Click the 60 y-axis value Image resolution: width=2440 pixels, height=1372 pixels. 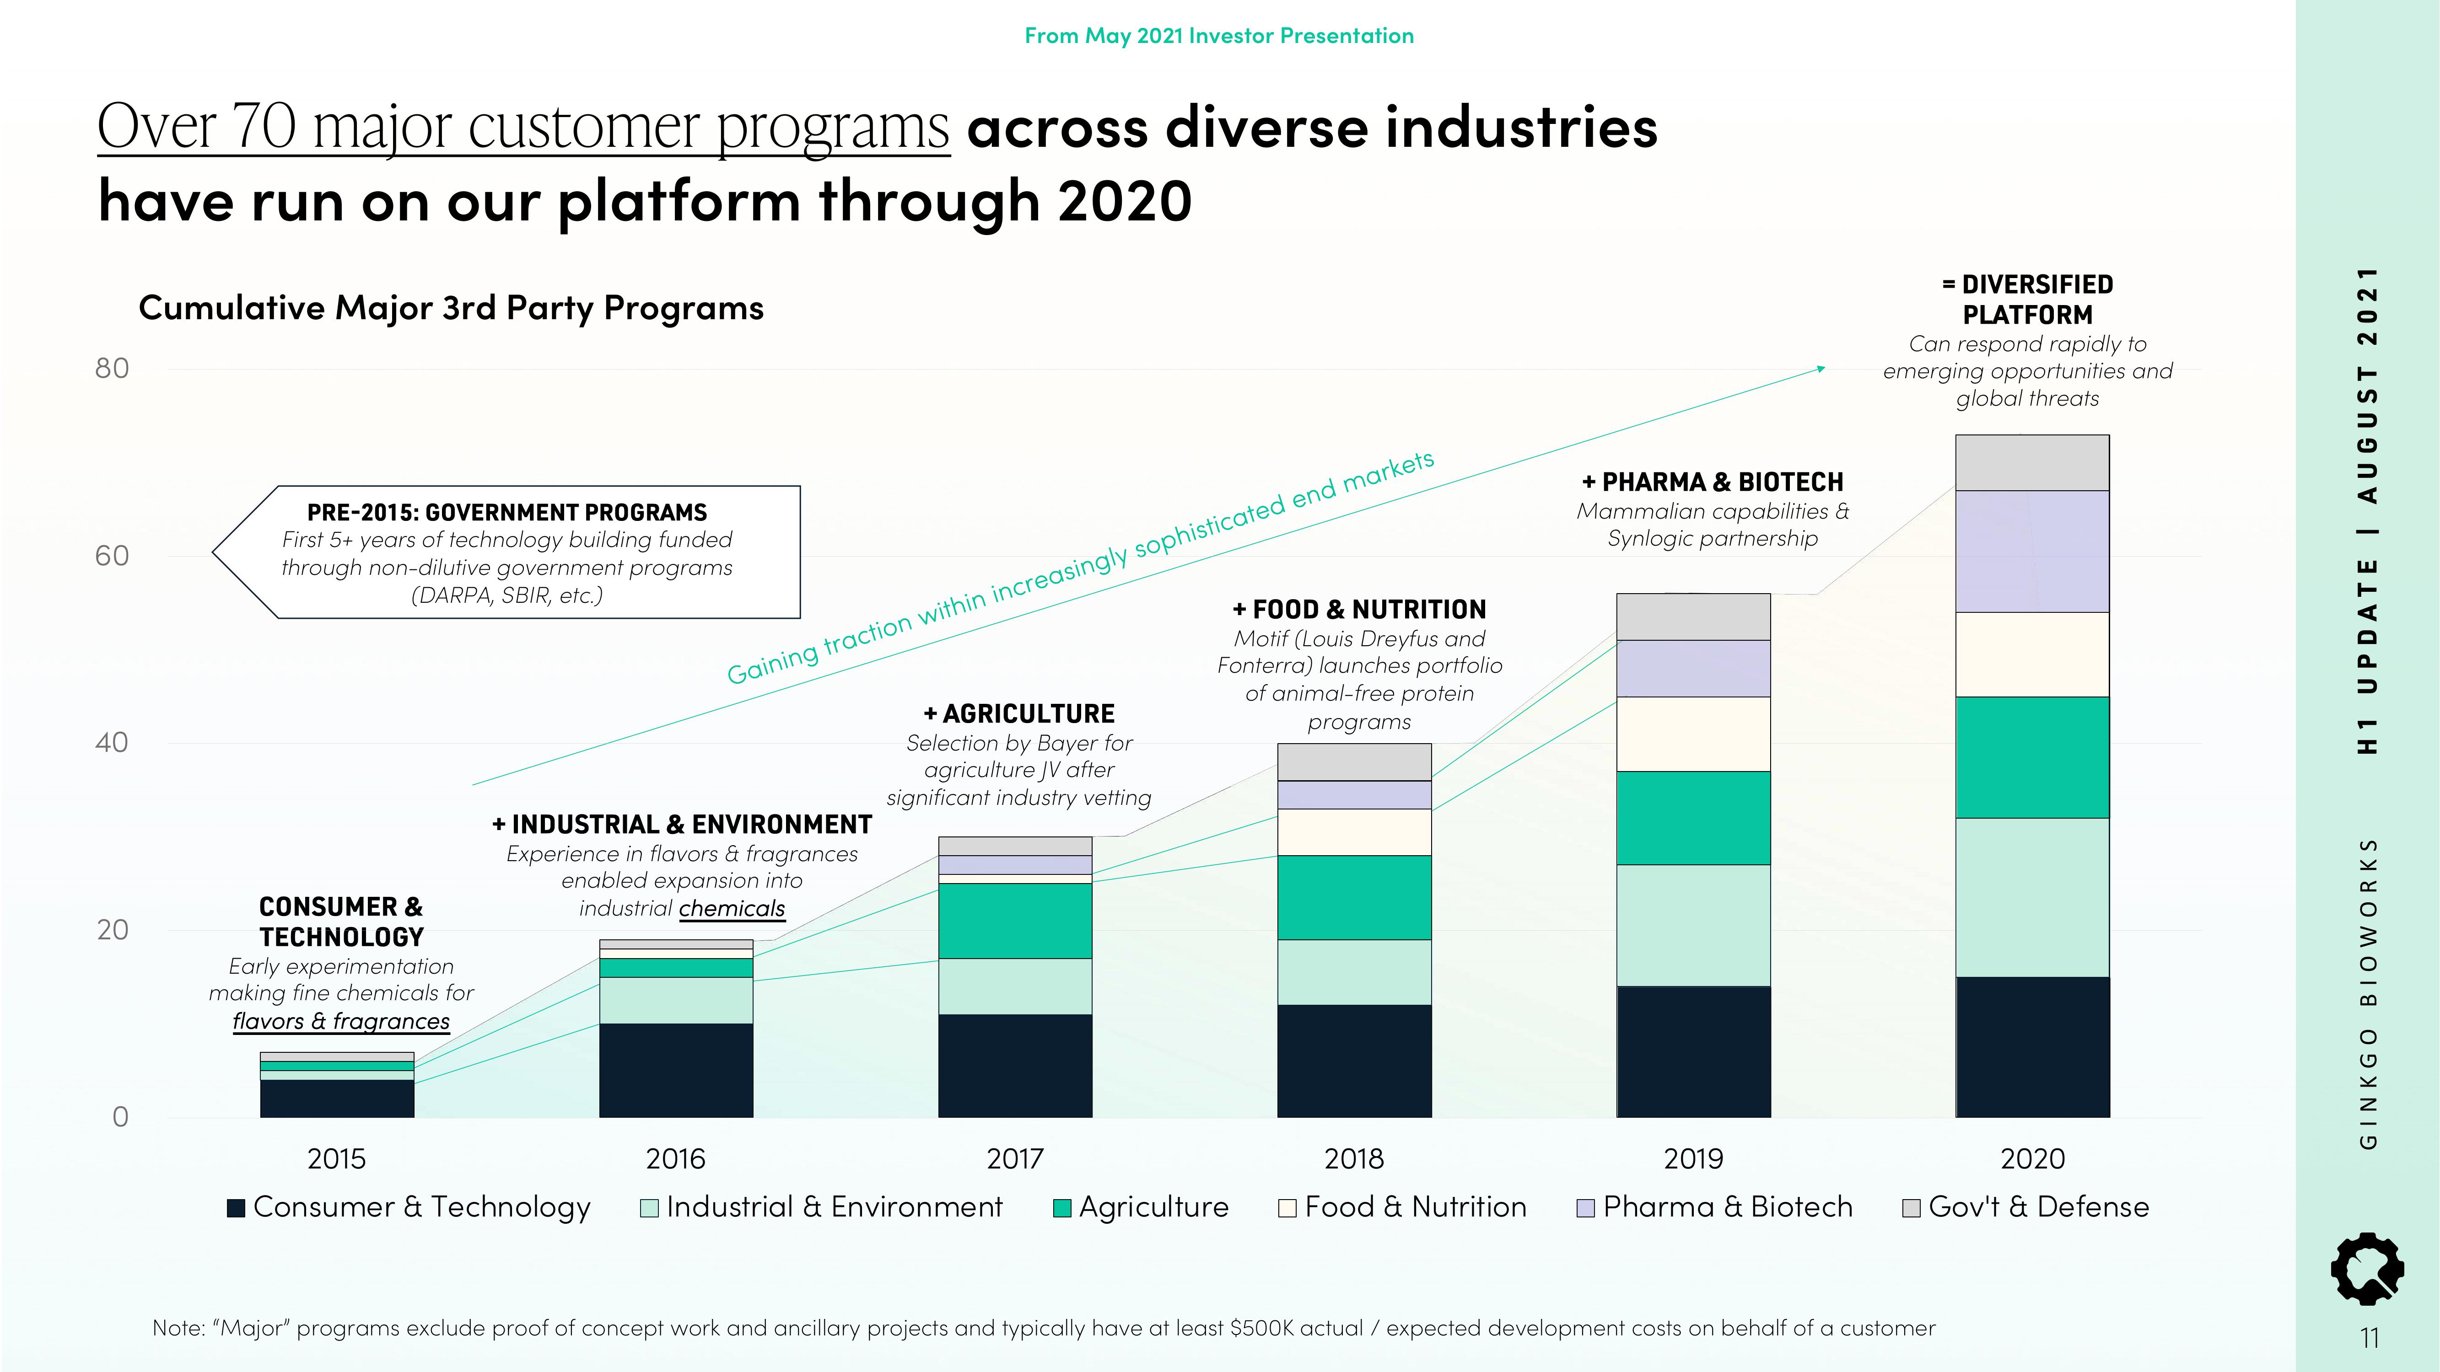coord(112,556)
